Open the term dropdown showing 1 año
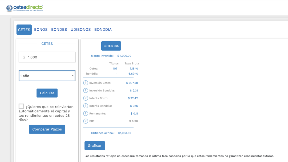 [x=47, y=76]
